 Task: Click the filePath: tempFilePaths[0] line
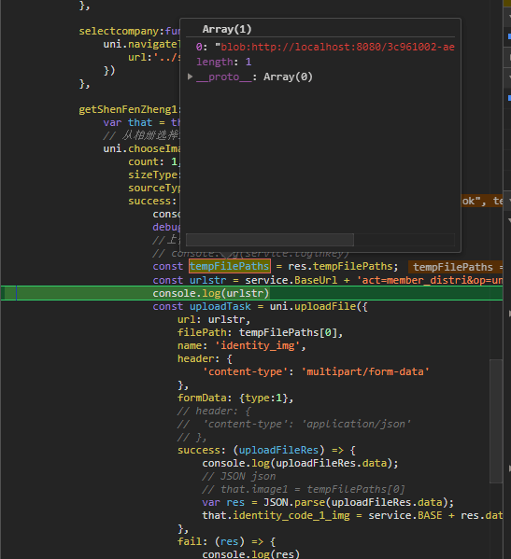coord(260,332)
